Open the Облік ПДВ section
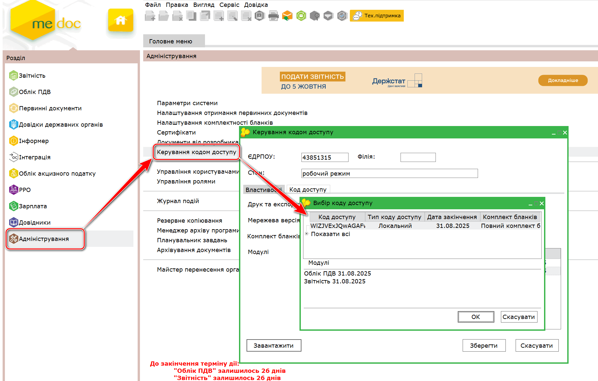 point(35,92)
